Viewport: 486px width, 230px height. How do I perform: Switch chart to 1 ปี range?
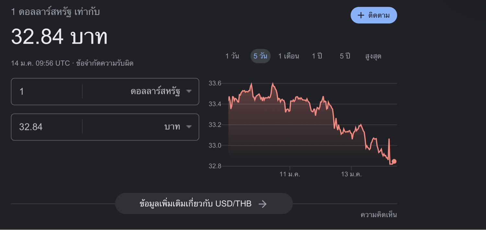click(x=317, y=56)
